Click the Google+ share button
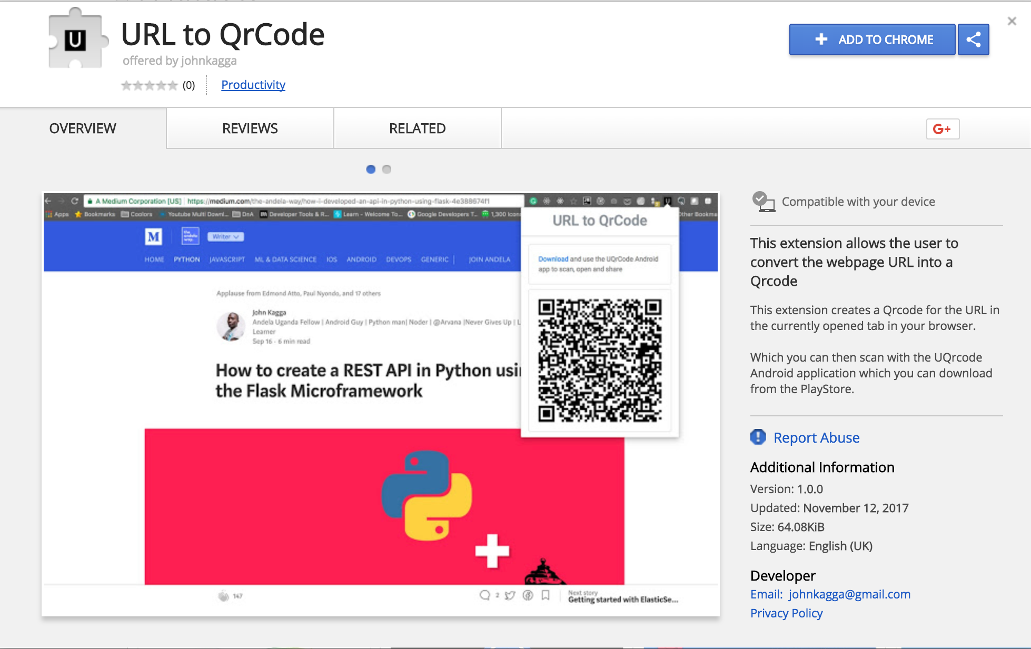This screenshot has height=649, width=1031. [x=943, y=129]
